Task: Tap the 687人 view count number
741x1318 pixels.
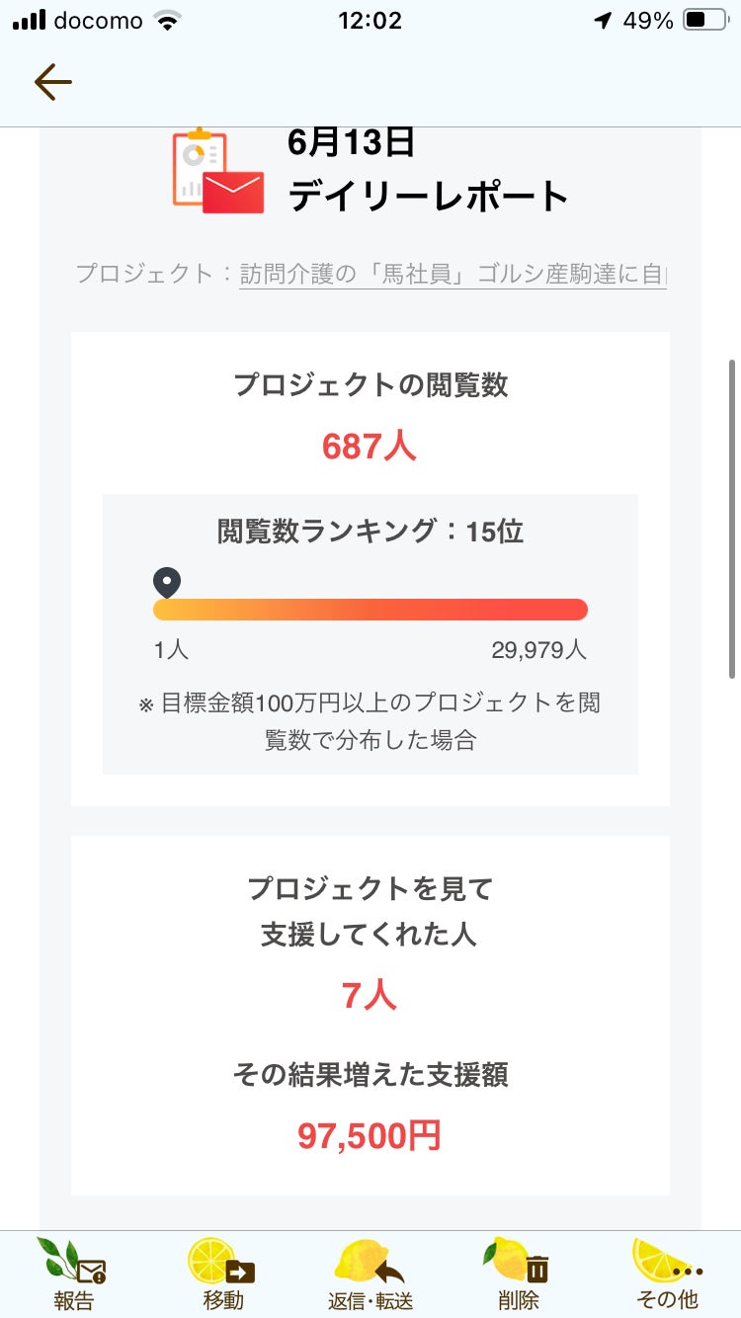Action: coord(370,447)
